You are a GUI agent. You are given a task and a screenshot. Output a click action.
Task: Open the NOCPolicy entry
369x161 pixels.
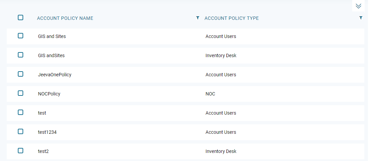coord(49,94)
